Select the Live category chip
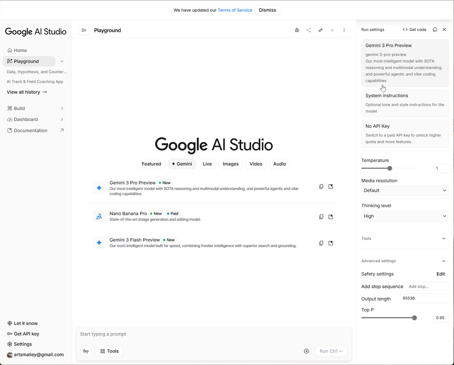 pyautogui.click(x=207, y=164)
